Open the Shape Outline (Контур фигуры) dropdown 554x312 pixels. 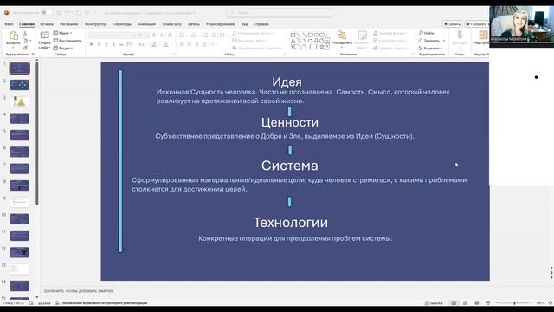390,41
